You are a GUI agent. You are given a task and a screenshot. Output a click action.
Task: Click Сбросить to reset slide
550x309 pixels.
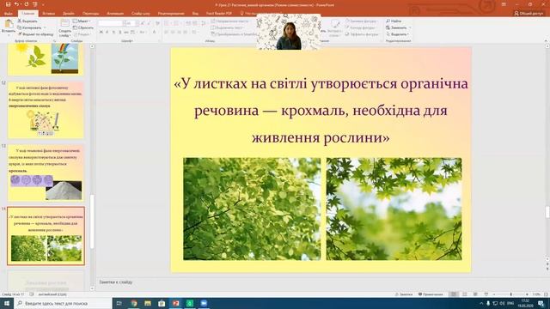point(83,27)
